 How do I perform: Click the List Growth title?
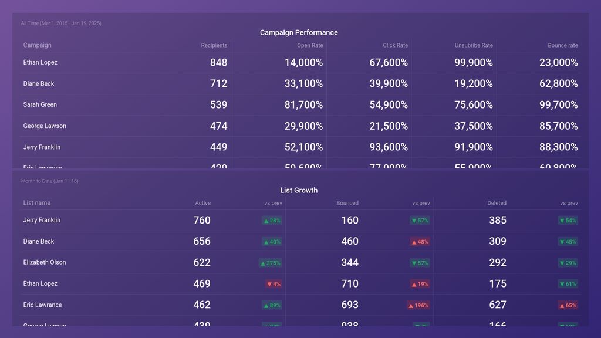coord(299,190)
